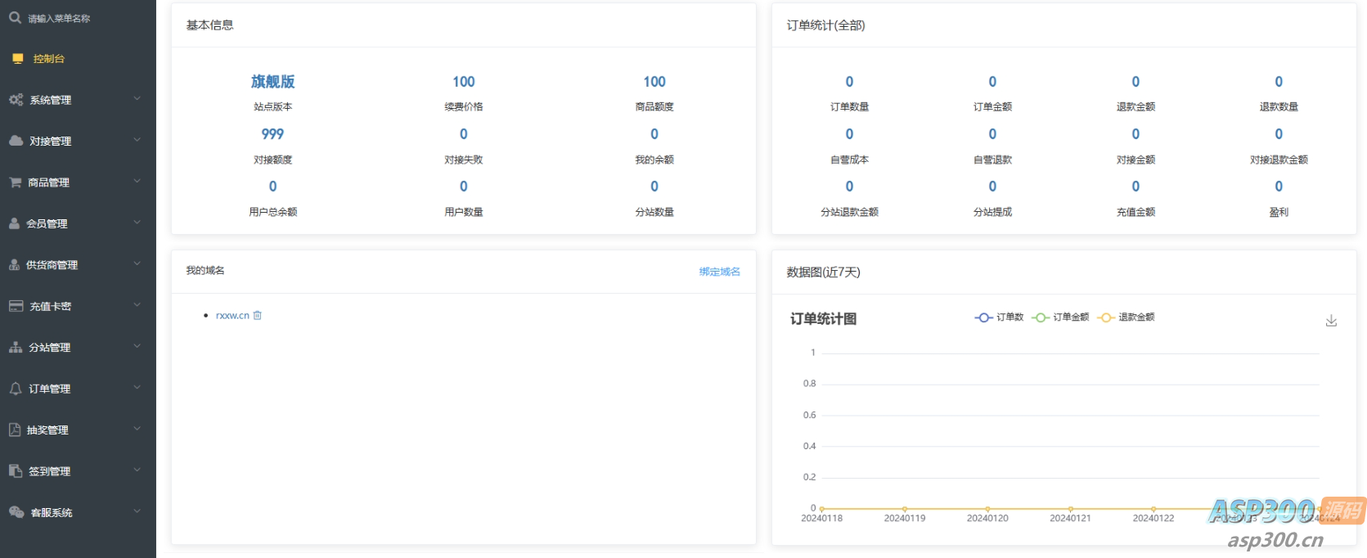Click the 分站管理 sitemap icon
Viewport: 1367px width, 558px height.
click(16, 347)
